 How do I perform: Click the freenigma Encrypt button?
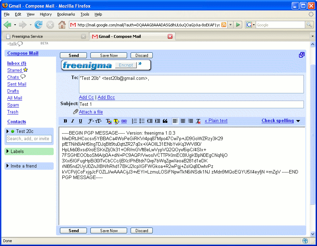(126, 65)
